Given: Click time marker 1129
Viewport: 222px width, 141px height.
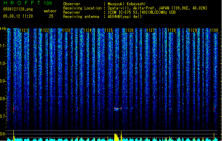Looking at the screenshot, I should pyautogui.click(x=193, y=30).
